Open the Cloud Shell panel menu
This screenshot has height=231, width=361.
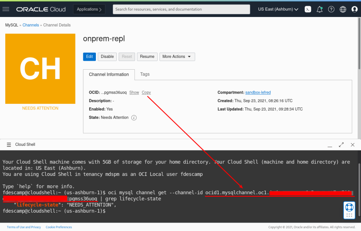tap(9, 145)
